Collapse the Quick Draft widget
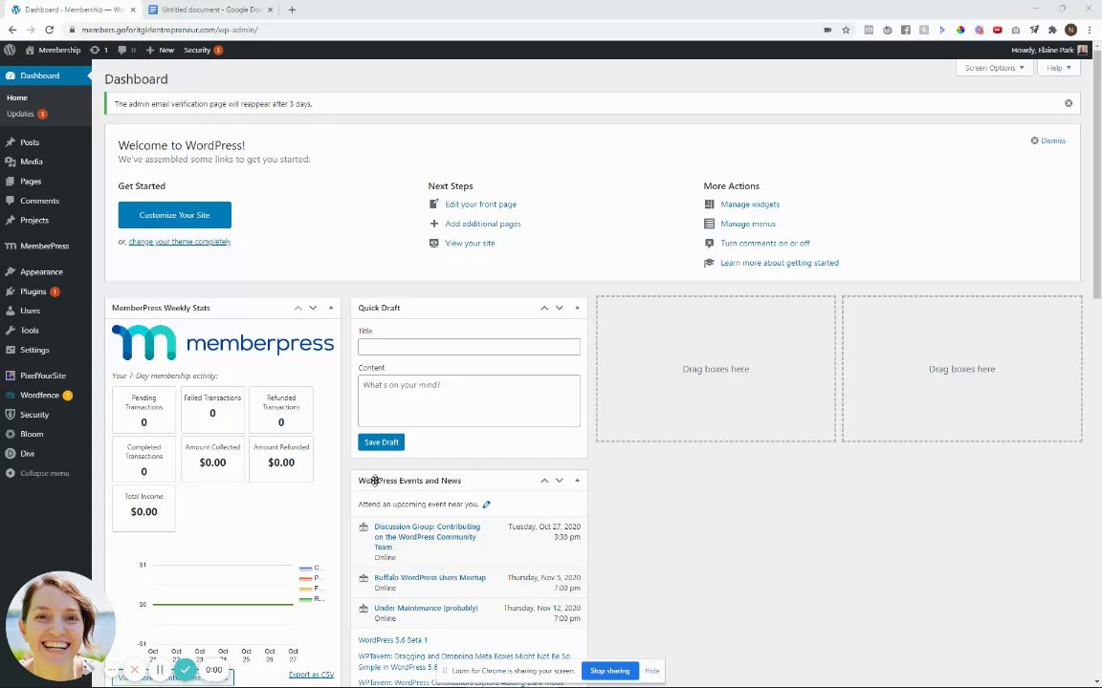1102x688 pixels. 577,309
